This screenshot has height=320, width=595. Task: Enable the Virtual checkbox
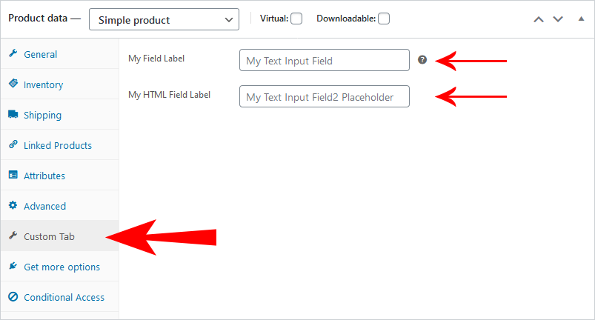click(296, 19)
